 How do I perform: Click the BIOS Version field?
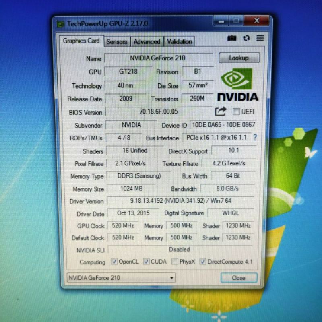(x=159, y=111)
